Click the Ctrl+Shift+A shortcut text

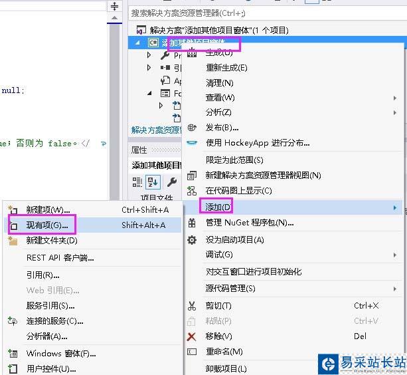point(145,210)
